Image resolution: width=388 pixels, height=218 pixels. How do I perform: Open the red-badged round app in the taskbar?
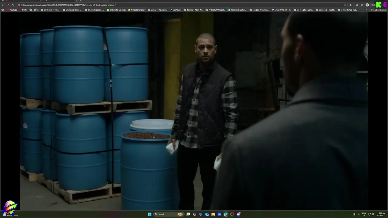pos(232,214)
